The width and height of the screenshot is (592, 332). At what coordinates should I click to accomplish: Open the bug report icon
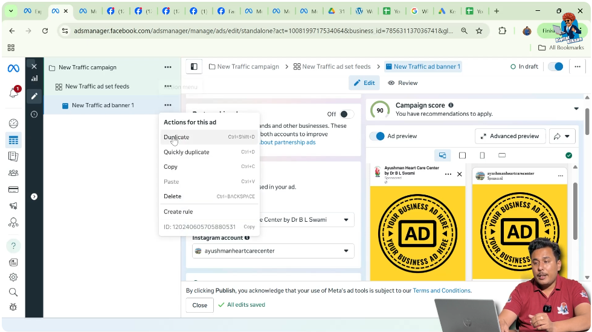point(13,307)
